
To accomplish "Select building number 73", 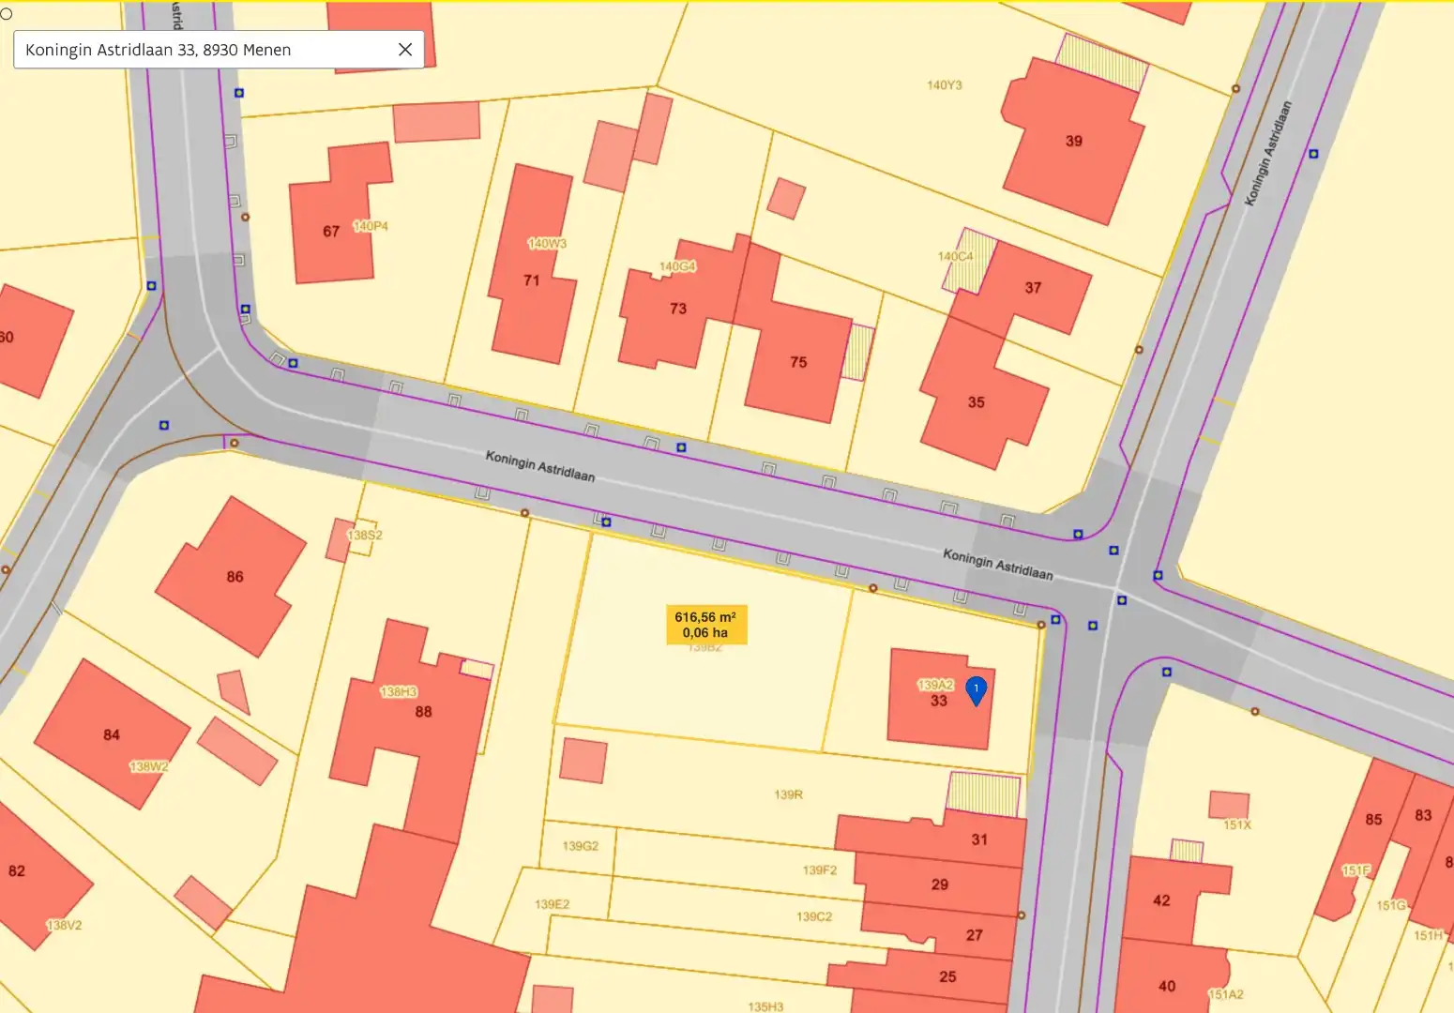I will point(678,309).
